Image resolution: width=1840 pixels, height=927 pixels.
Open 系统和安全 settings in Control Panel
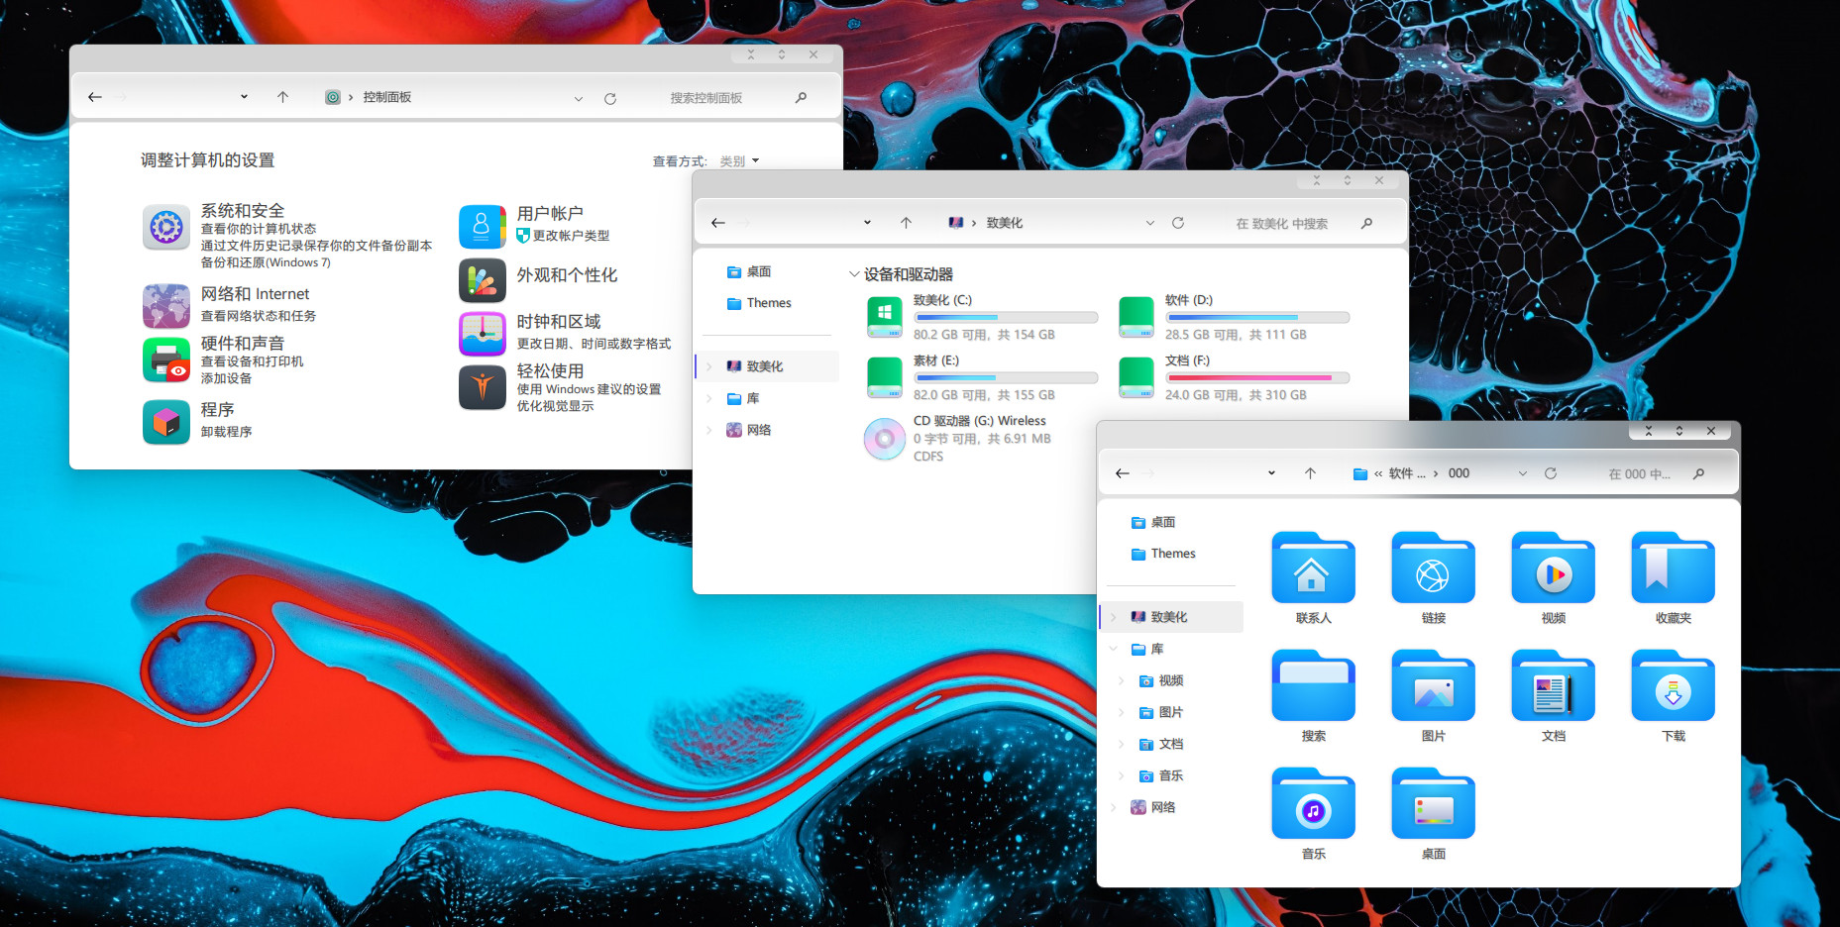click(x=241, y=211)
